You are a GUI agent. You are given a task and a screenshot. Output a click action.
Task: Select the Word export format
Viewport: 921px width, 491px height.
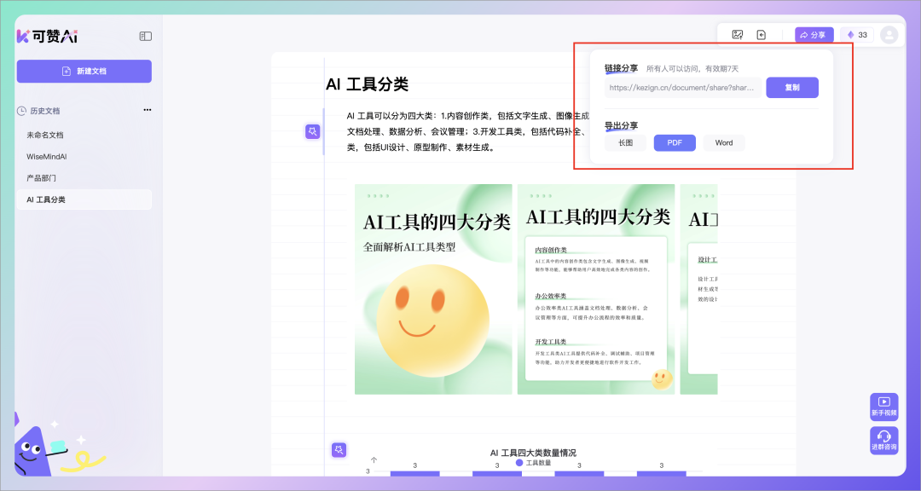point(724,143)
